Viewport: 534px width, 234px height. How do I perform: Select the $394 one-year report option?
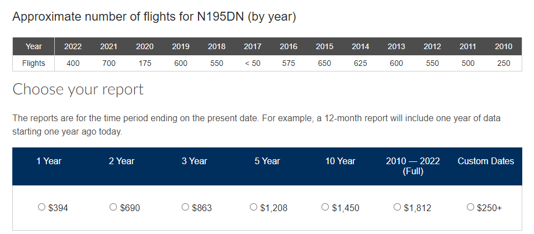[x=41, y=207]
